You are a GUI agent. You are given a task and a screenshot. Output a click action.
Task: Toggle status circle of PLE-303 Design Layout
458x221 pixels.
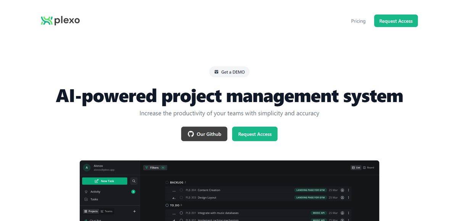(181, 198)
